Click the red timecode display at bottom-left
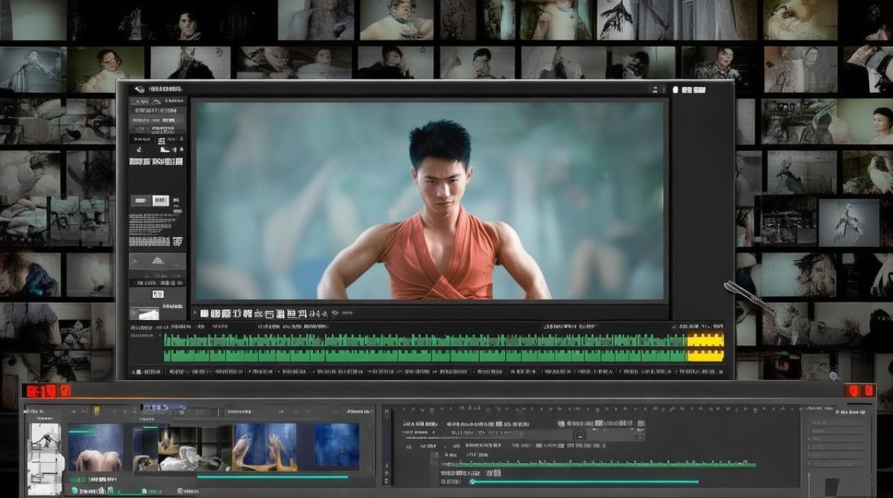Image resolution: width=893 pixels, height=498 pixels. [x=47, y=390]
